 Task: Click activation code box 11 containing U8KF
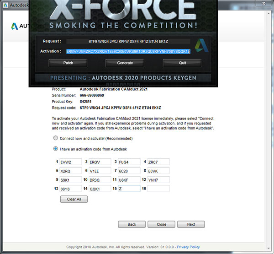[129, 179]
